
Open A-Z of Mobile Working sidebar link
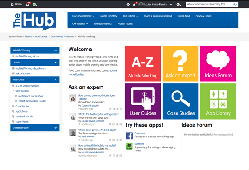(27, 86)
